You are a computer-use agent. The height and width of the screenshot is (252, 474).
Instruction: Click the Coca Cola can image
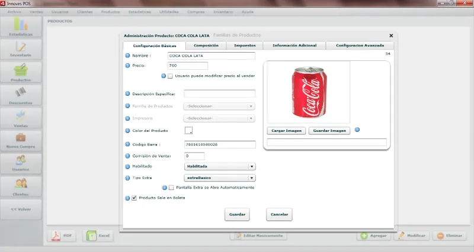[309, 92]
